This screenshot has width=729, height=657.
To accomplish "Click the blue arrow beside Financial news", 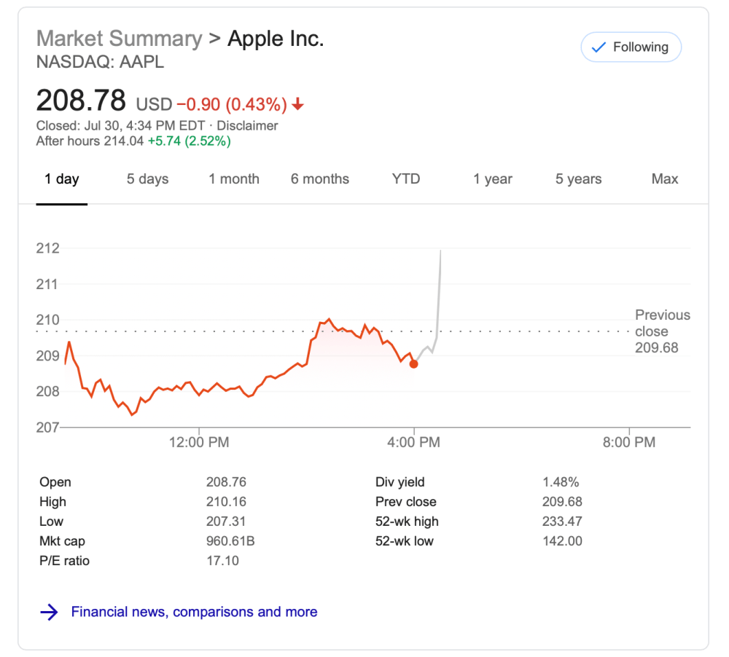I will click(49, 612).
